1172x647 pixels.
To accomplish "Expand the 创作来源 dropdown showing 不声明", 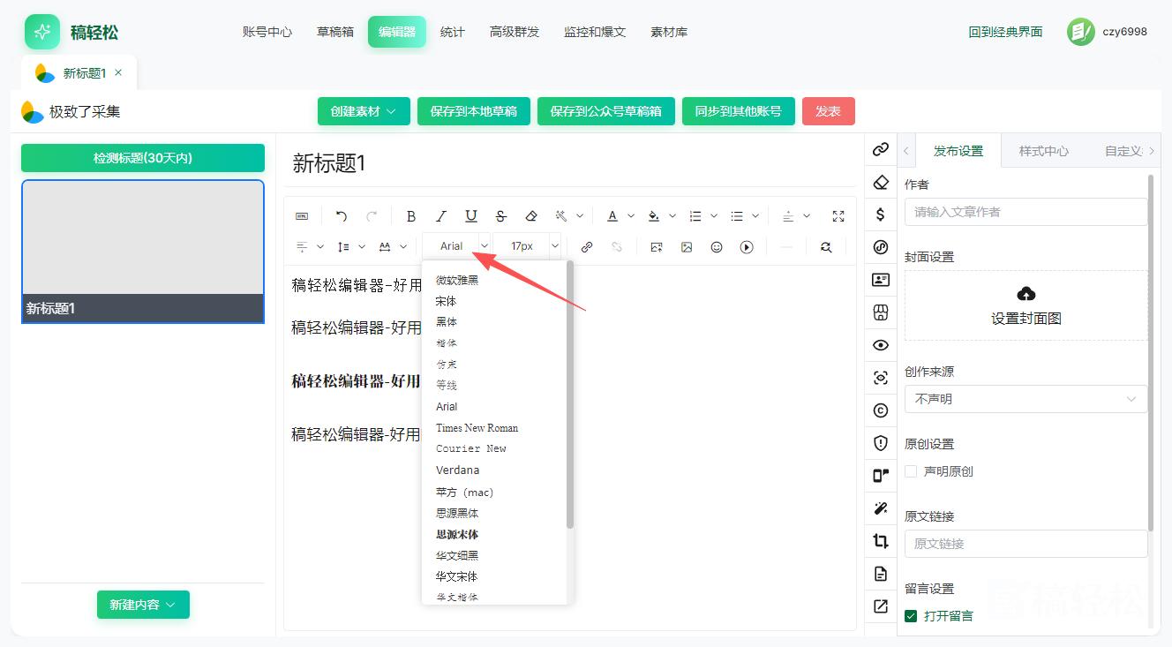I will click(x=1026, y=399).
